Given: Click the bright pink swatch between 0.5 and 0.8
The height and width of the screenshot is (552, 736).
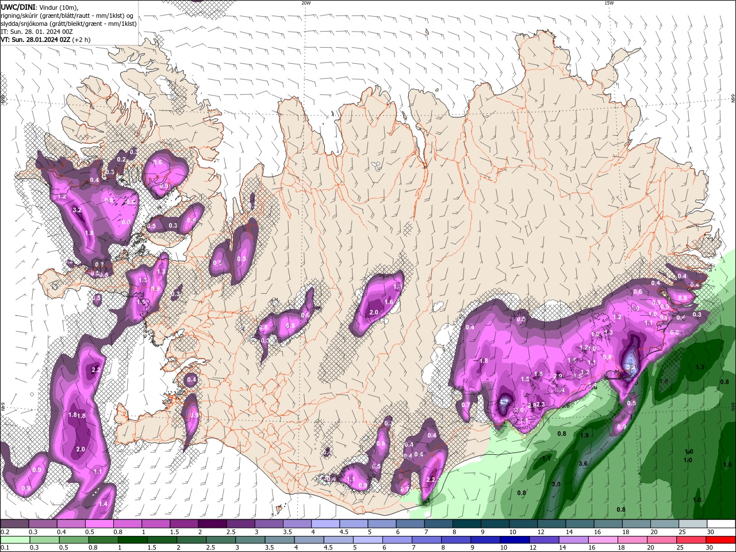Looking at the screenshot, I should (x=99, y=524).
